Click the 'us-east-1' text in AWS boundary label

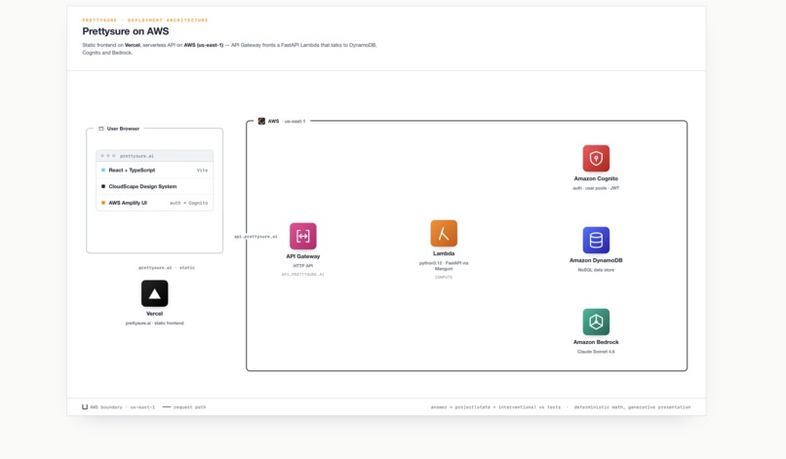coord(295,121)
